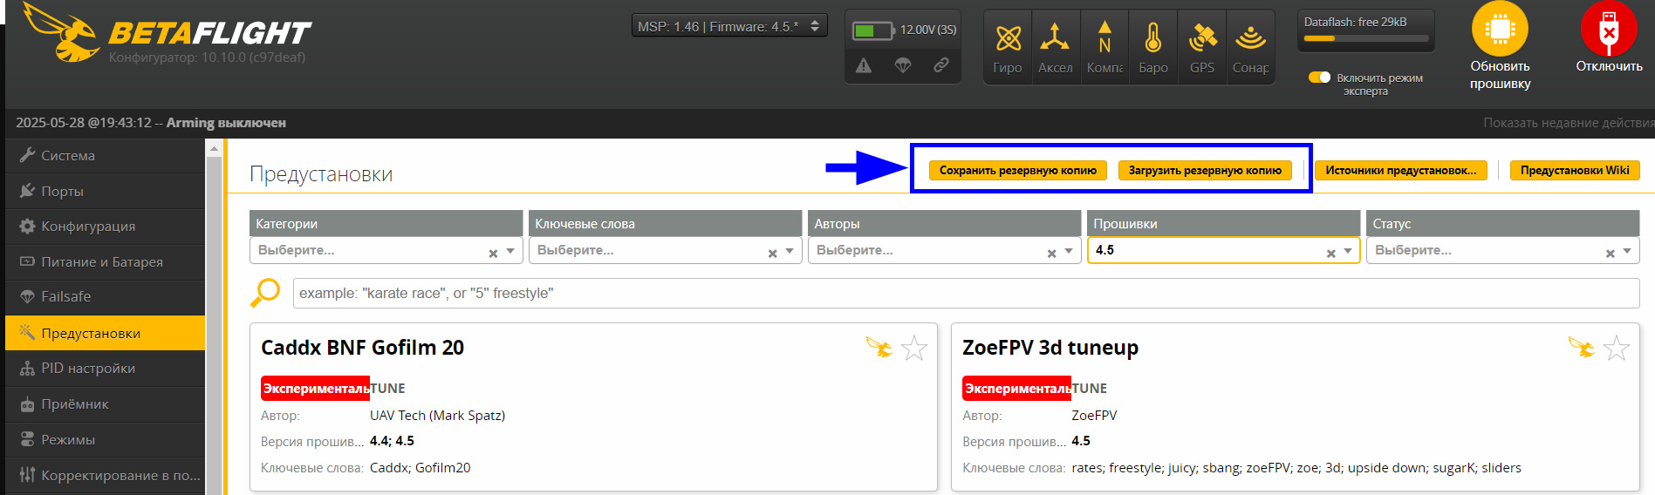Open the Конфигурация tab
The image size is (1655, 495).
click(105, 226)
